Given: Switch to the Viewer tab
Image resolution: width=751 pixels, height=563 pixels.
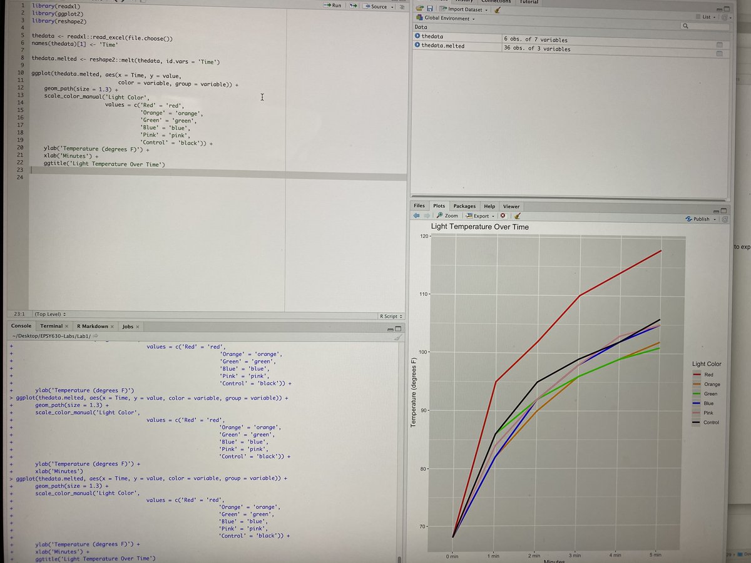Looking at the screenshot, I should (511, 206).
